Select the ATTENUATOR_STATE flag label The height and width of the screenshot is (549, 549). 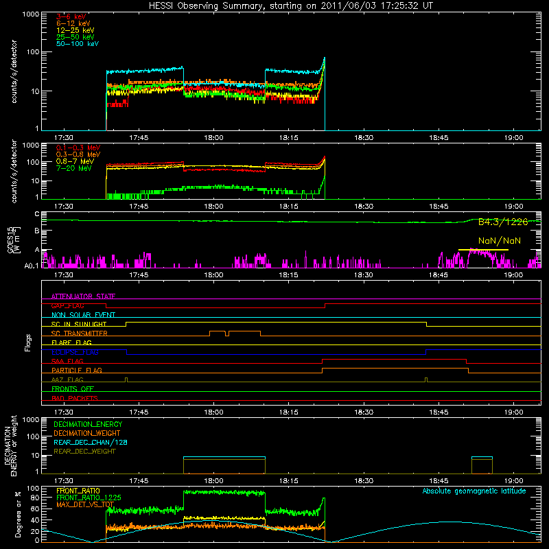(x=83, y=296)
